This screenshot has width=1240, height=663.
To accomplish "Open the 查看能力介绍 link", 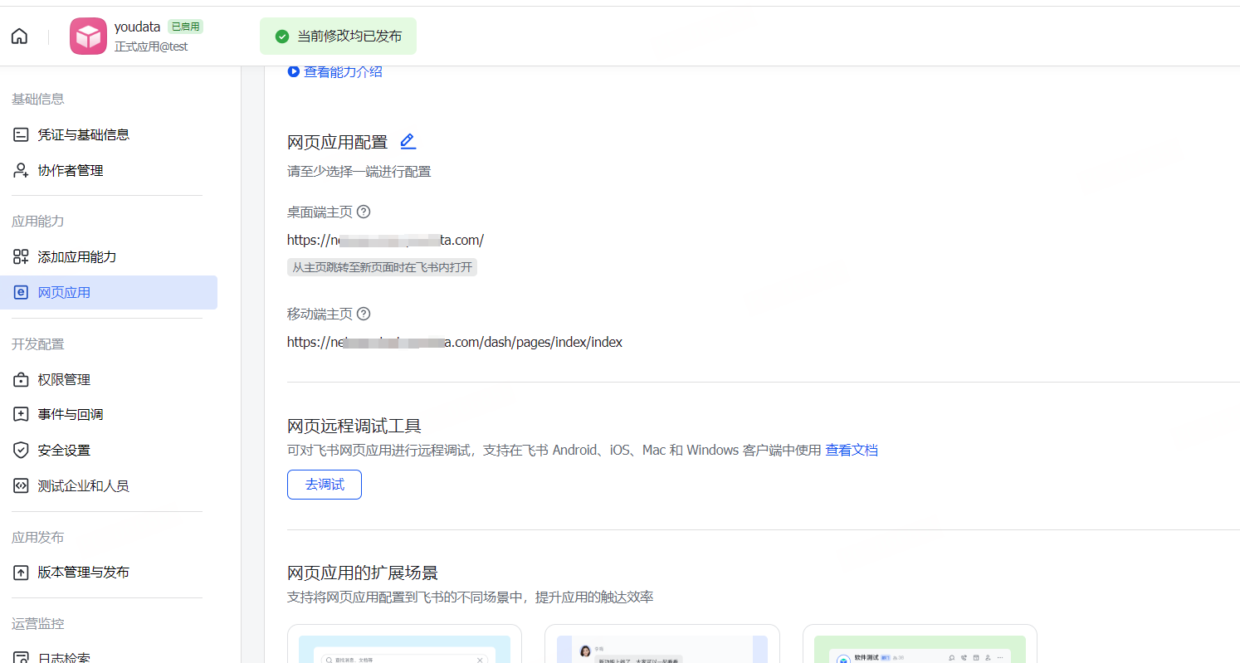I will point(343,71).
